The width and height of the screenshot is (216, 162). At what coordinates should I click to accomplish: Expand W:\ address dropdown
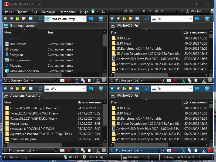click(x=84, y=89)
